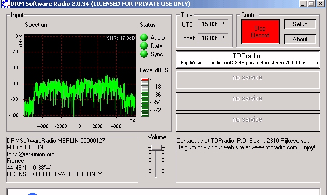Click the green Data status indicator

pos(144,46)
